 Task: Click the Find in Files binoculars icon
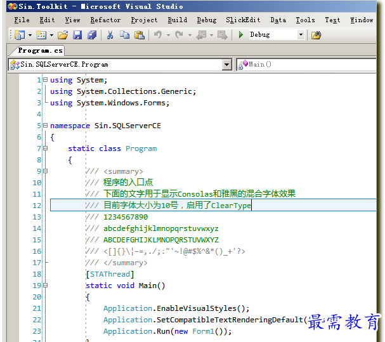(x=316, y=35)
